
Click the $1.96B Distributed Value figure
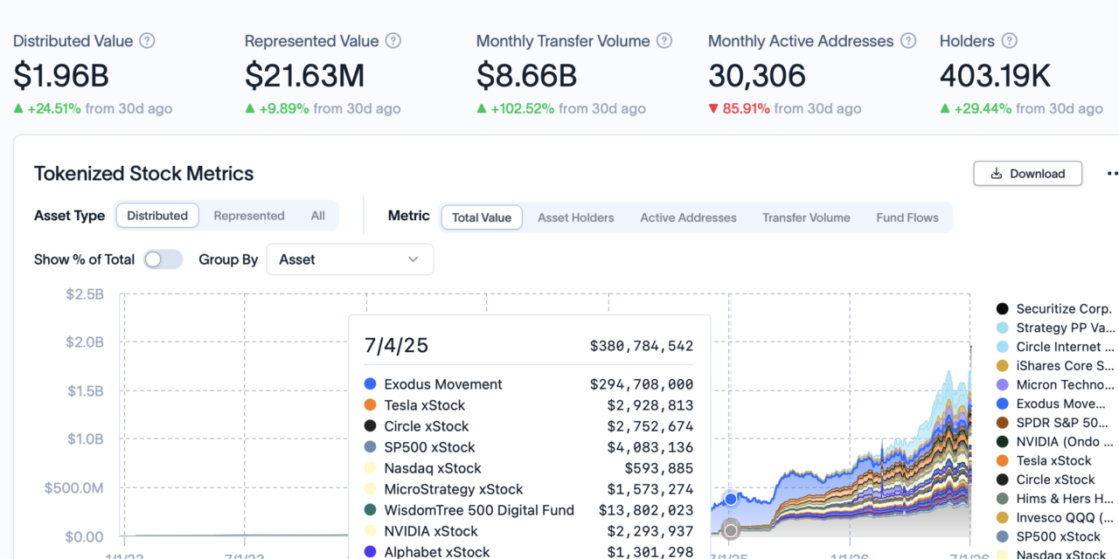(61, 76)
